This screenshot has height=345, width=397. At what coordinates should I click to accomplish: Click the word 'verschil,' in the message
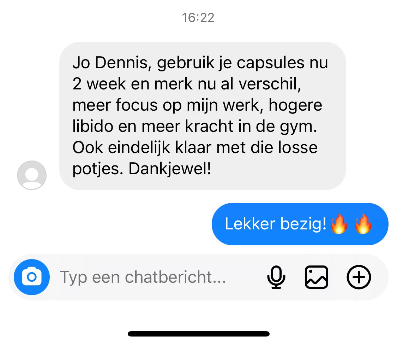click(x=270, y=84)
